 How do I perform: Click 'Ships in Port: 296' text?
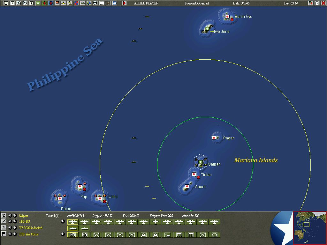click(161, 216)
